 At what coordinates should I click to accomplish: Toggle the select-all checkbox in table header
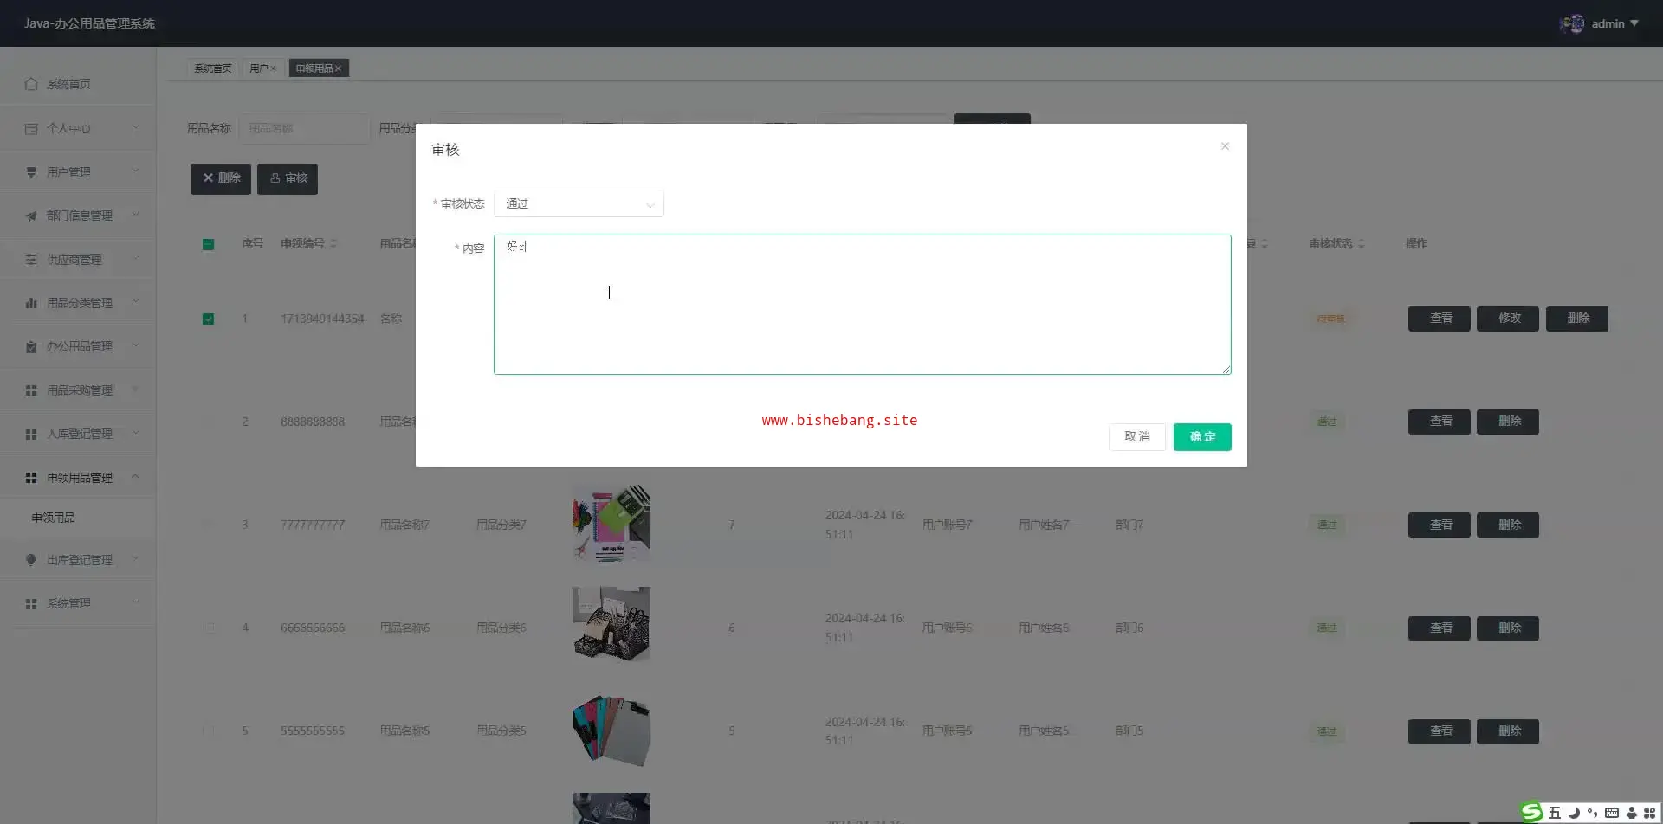208,244
